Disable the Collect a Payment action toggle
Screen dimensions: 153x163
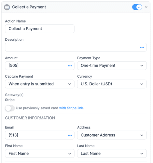[137, 7]
